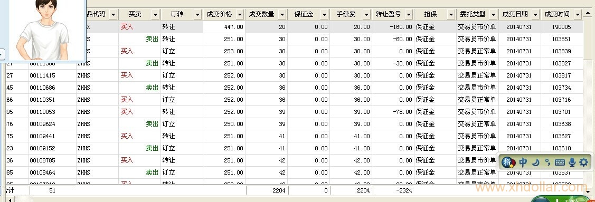
Task: Open the 保证金 column filter dropdown
Action: [x=324, y=14]
